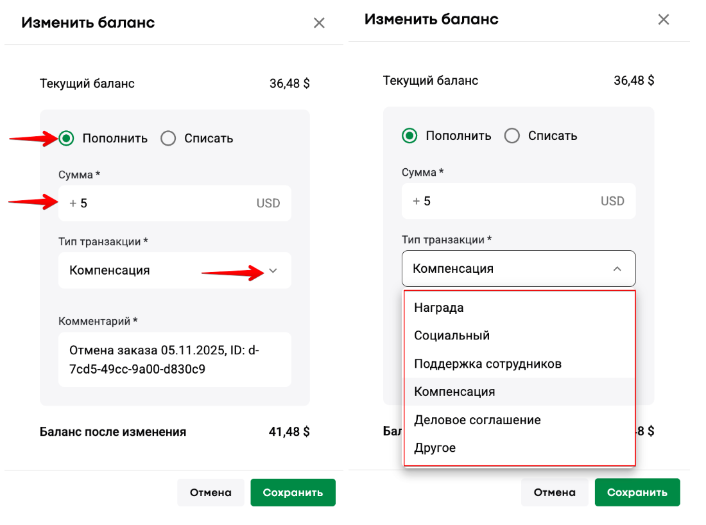Focus the Комментарий text area
The image size is (706, 525).
click(175, 359)
